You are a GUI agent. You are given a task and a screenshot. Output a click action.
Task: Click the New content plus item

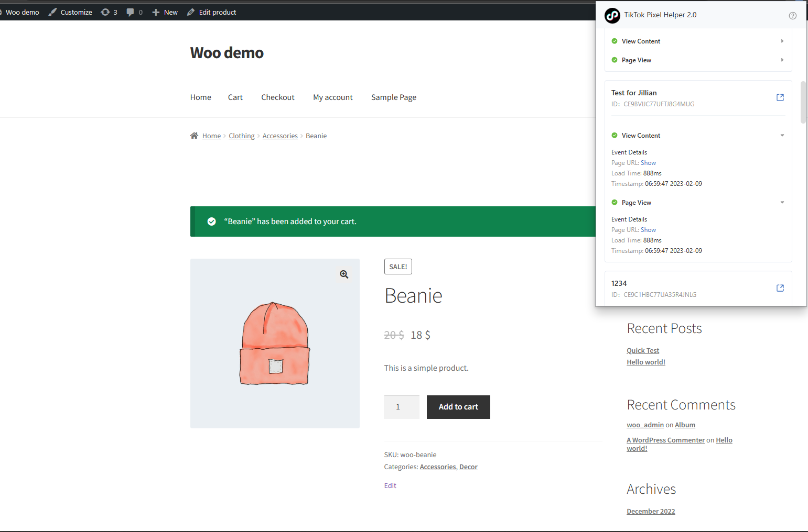165,12
